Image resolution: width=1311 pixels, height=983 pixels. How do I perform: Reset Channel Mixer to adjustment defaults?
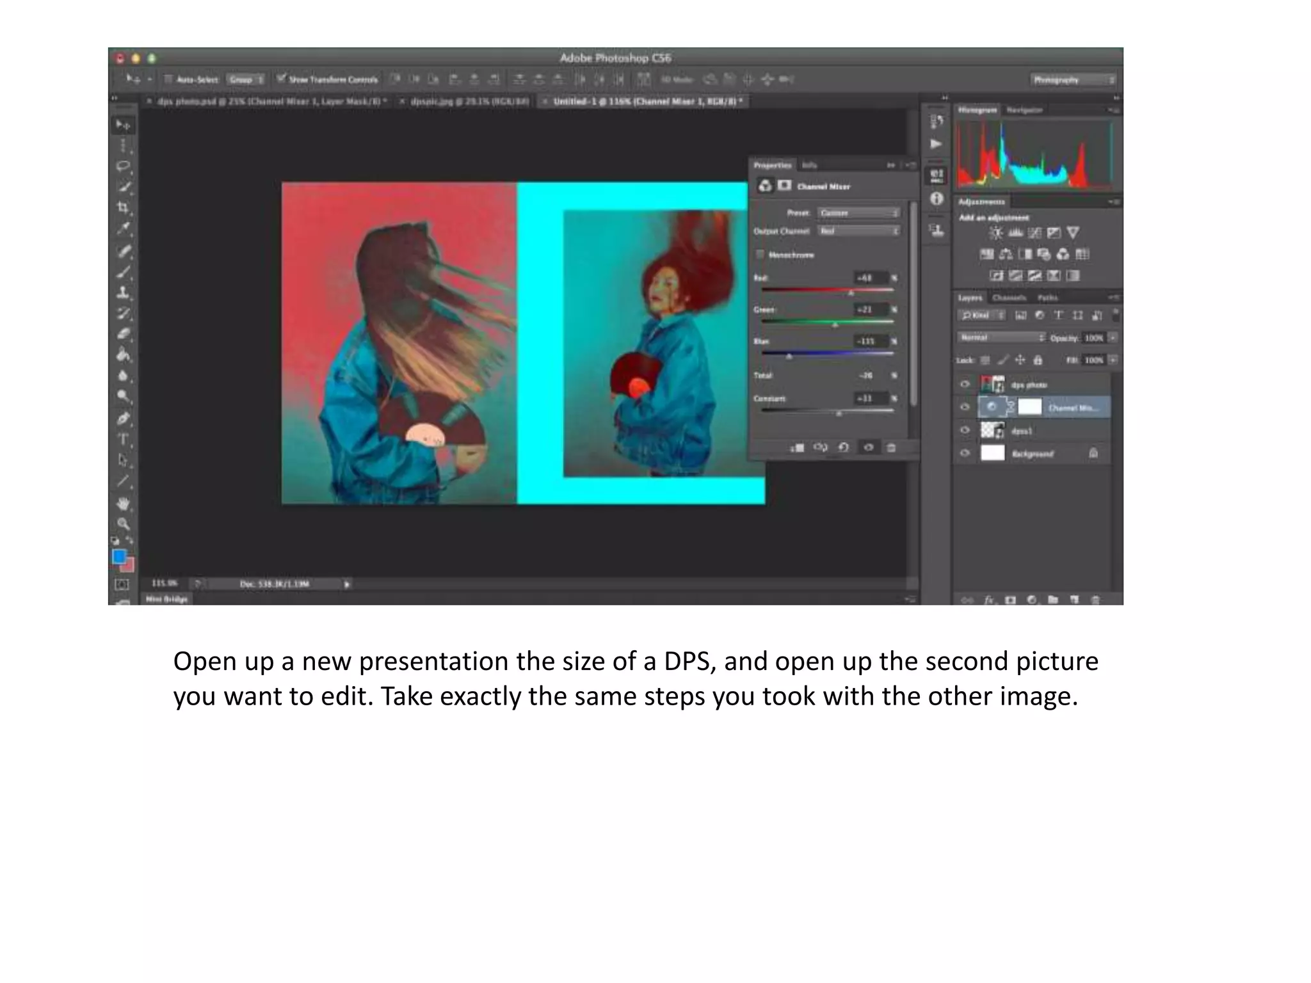[x=844, y=447]
